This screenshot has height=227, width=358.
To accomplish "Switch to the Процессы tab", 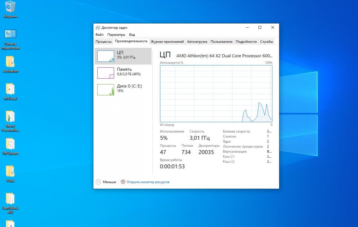I will tap(104, 42).
